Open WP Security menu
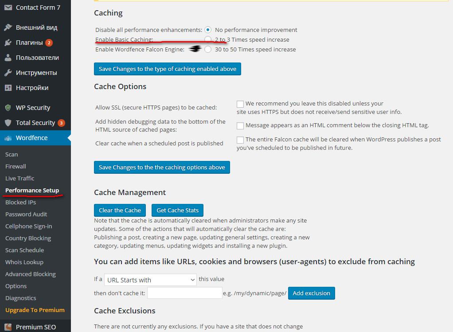This screenshot has width=453, height=332. coord(35,108)
